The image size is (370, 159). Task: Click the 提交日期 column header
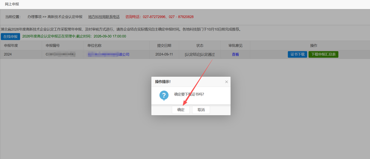[x=164, y=45]
